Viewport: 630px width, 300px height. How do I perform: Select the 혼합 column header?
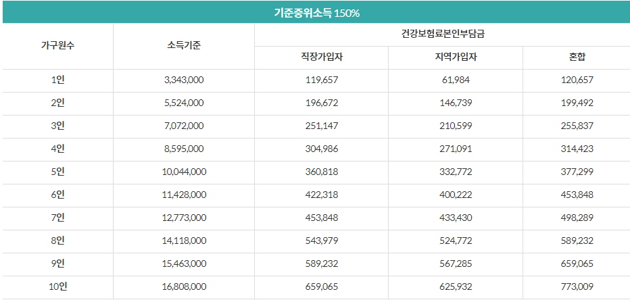click(577, 57)
